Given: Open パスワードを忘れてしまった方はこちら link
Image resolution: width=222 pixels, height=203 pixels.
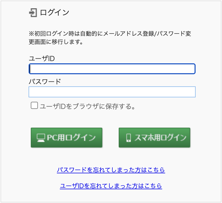Looking at the screenshot, I should [x=111, y=170].
